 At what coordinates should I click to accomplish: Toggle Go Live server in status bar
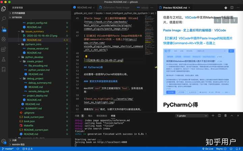coord(208,149)
